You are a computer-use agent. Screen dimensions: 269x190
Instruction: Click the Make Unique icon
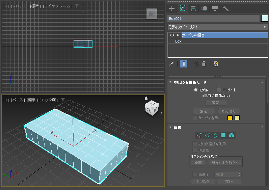tap(196, 64)
